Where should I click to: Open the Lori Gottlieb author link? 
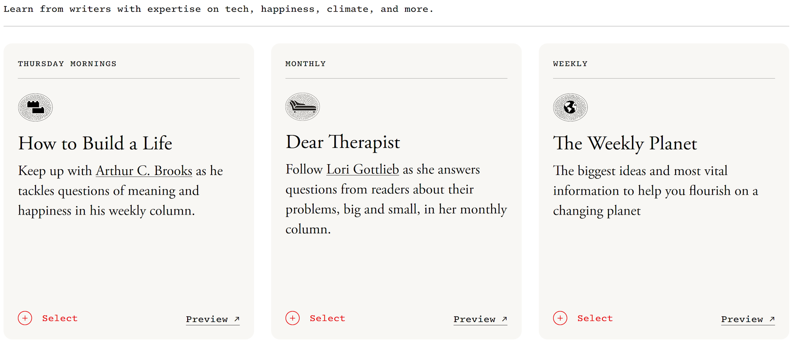[362, 169]
